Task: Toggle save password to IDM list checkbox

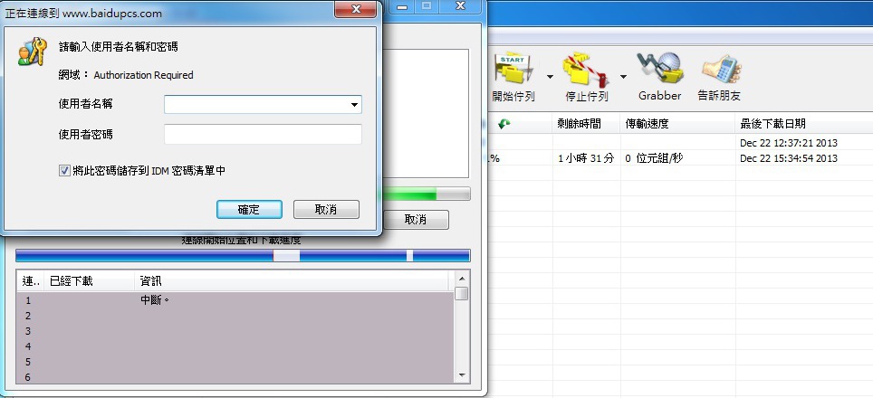Action: [x=64, y=171]
